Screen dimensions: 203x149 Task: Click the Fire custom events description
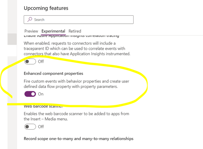[76, 84]
